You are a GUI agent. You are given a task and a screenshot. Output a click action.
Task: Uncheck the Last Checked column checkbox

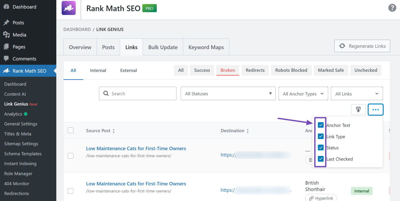(321, 159)
